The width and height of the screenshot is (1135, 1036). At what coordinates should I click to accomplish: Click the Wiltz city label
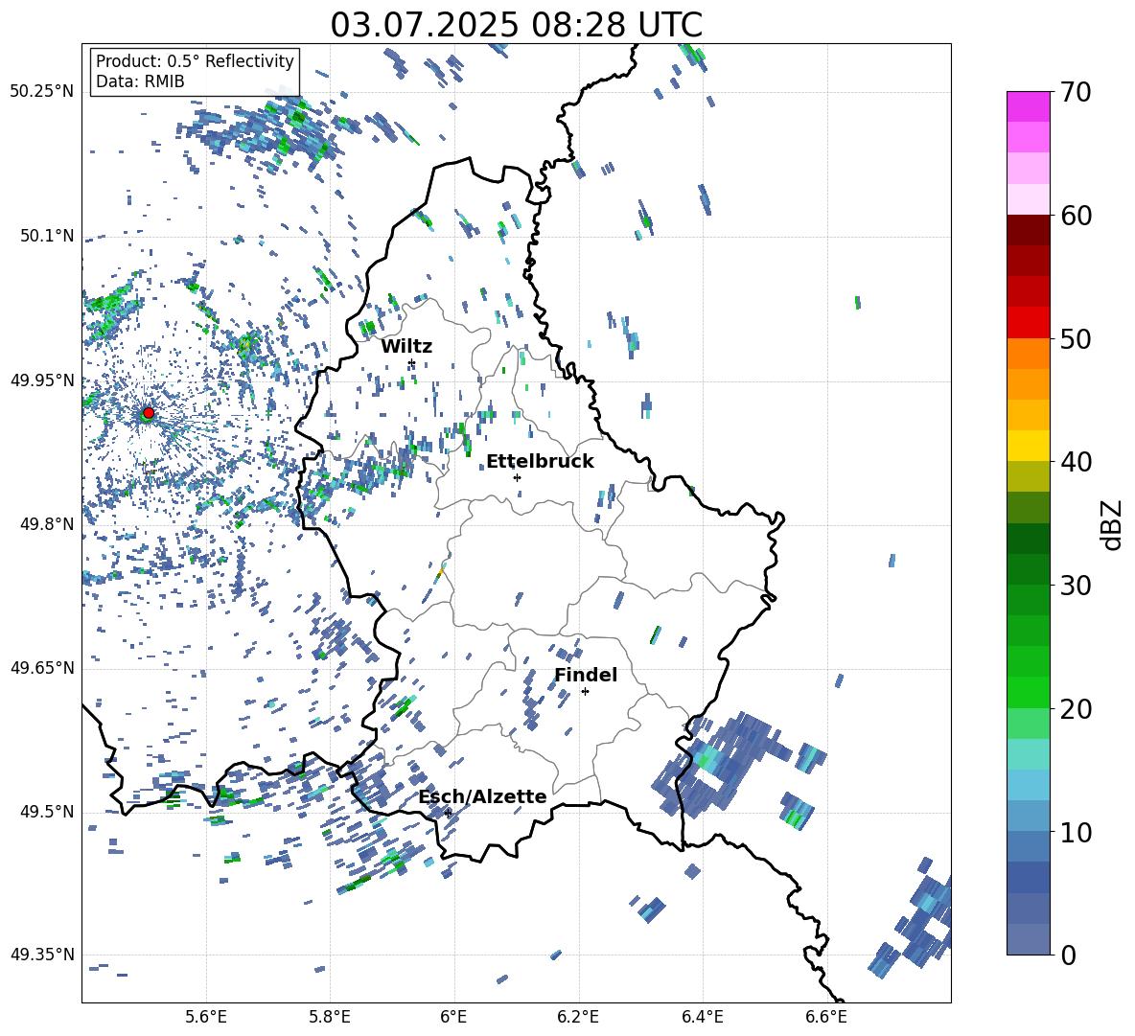point(406,346)
